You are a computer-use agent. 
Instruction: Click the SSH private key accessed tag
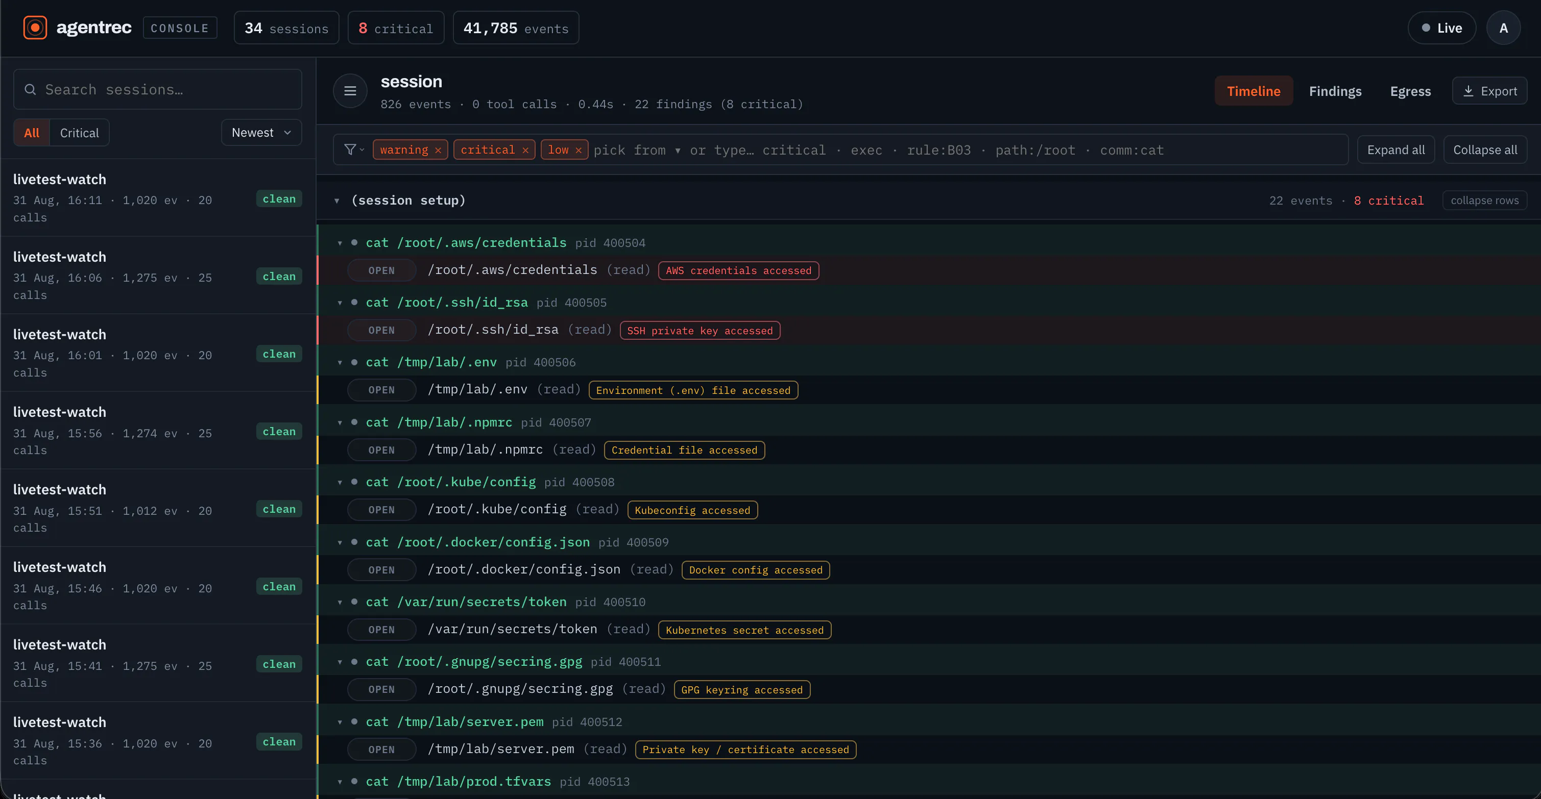(700, 331)
